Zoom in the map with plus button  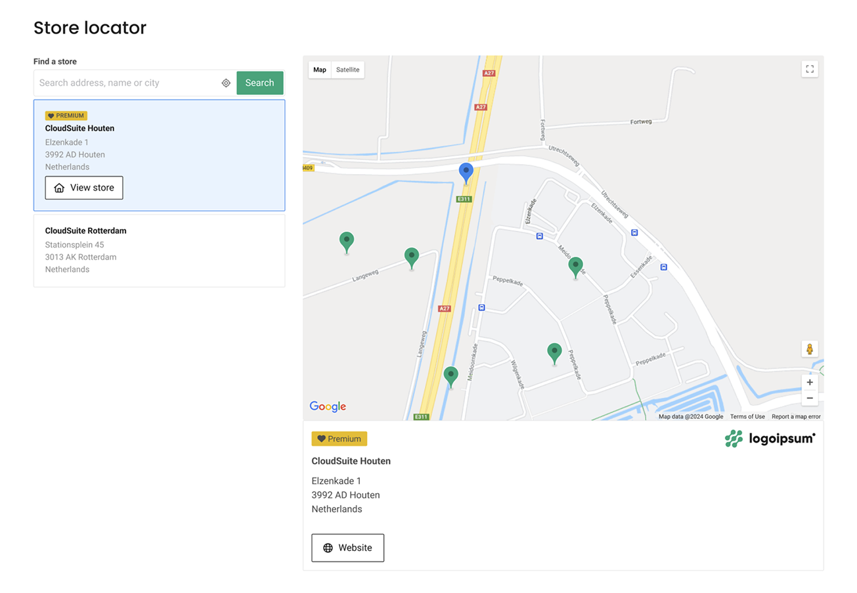coord(809,382)
